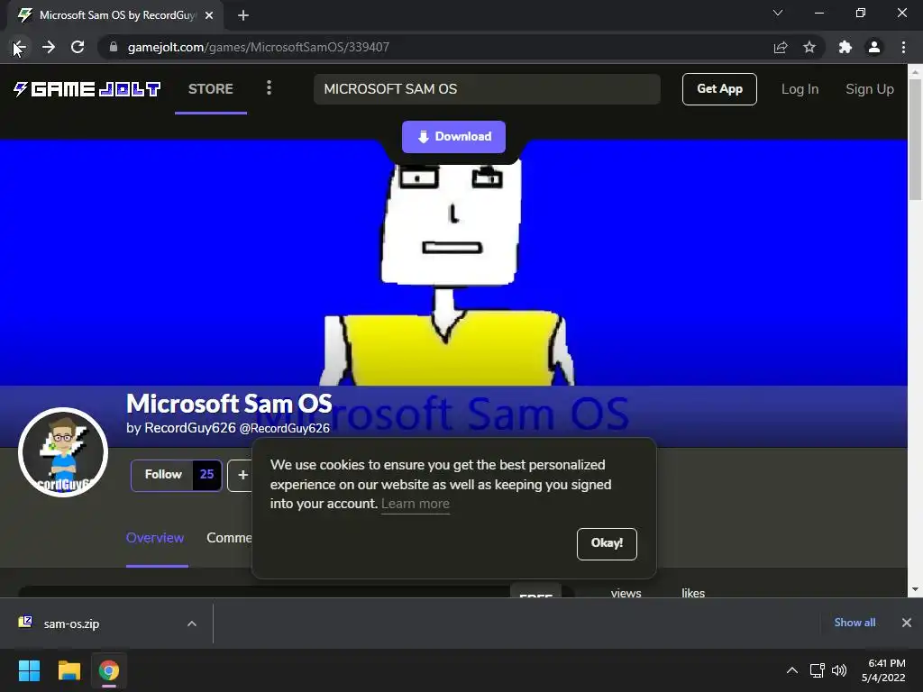
Task: Click Show all downloads
Action: point(854,623)
